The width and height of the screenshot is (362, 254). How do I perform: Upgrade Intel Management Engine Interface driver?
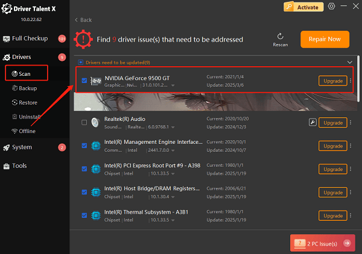[x=333, y=146]
